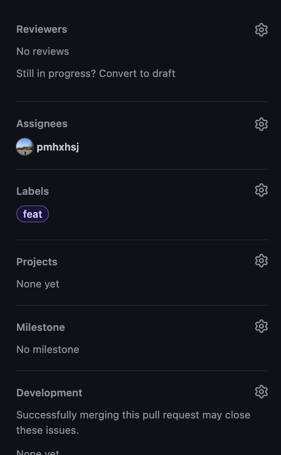Click the Convert to draft link
The image size is (281, 455).
coord(137,74)
